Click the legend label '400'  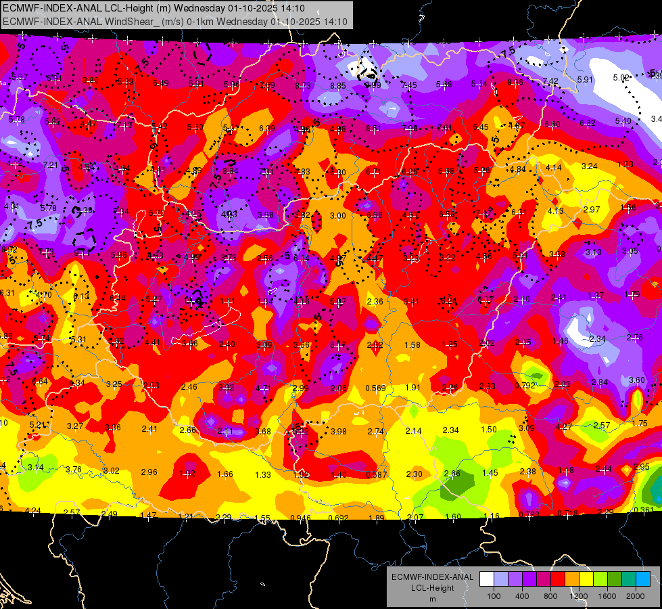[522, 596]
